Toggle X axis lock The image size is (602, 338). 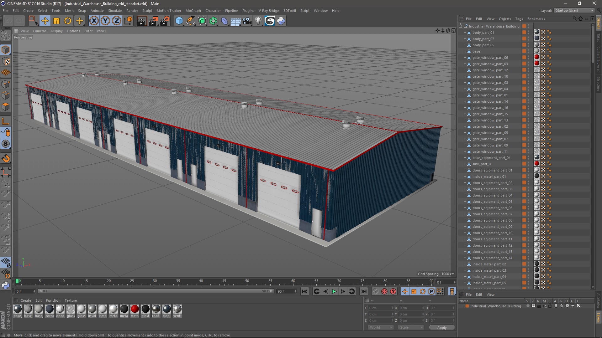coord(94,21)
